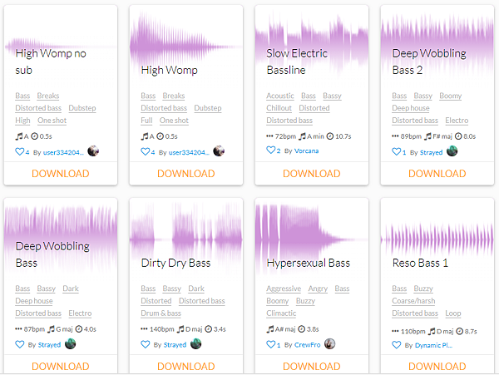
Task: Select Breaks tag on High Womp no sub
Action: (48, 96)
